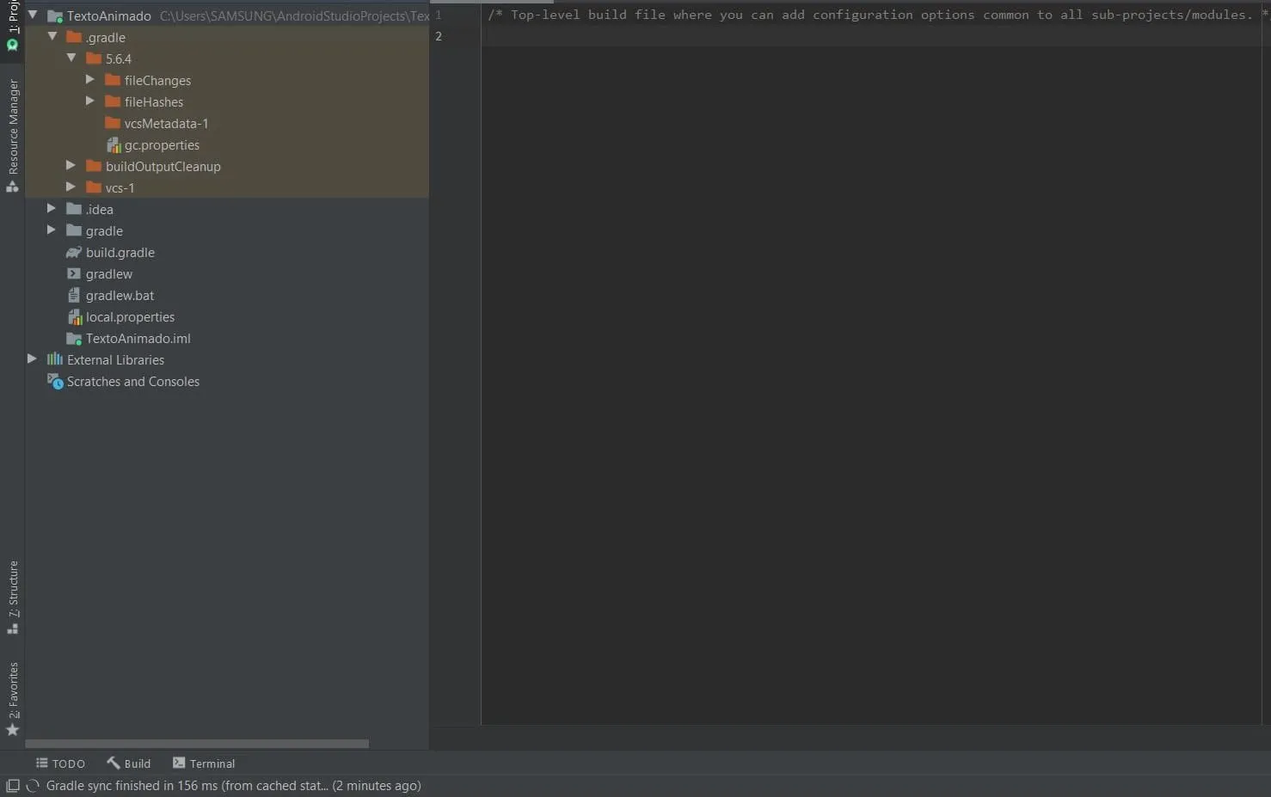Click the build.gradle elephant file icon
This screenshot has height=797, width=1271.
point(74,253)
